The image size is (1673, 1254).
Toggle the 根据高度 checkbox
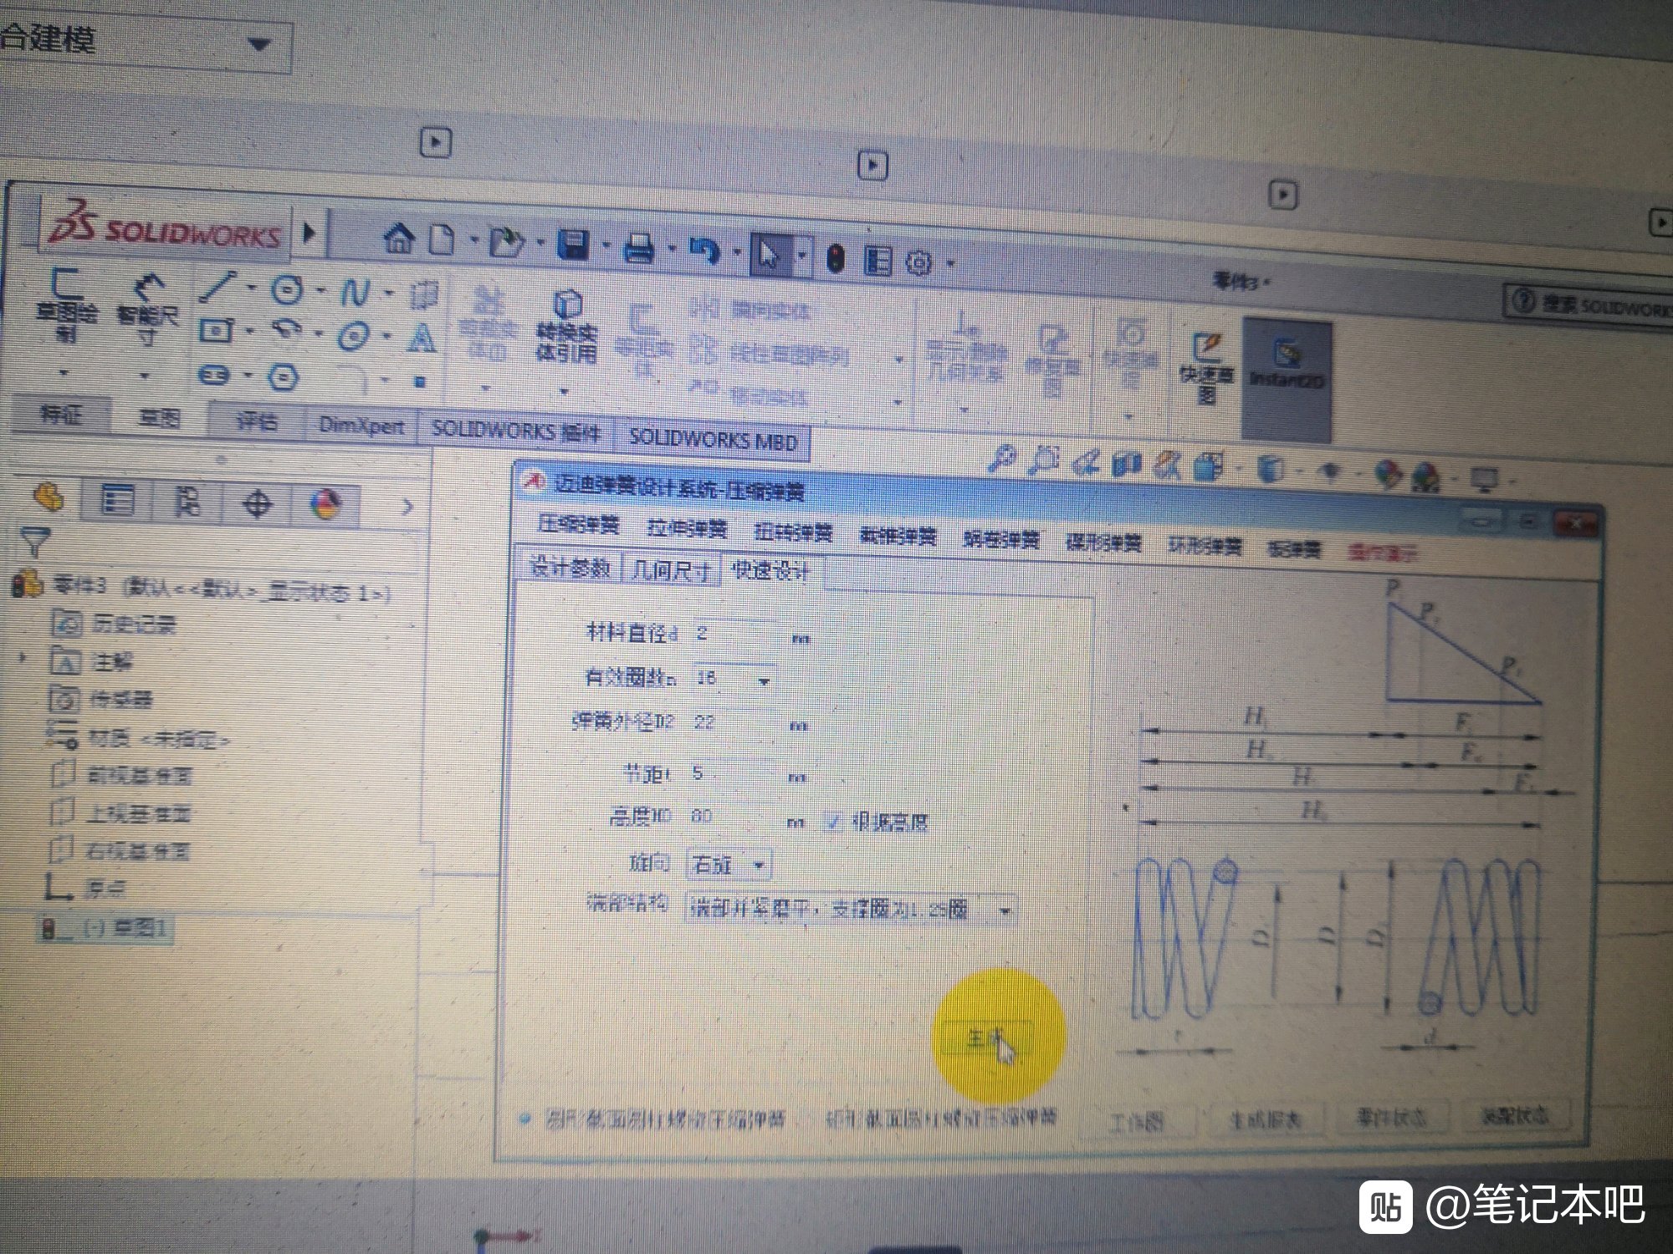831,822
